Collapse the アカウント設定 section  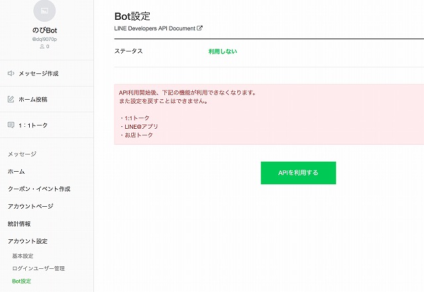28,241
